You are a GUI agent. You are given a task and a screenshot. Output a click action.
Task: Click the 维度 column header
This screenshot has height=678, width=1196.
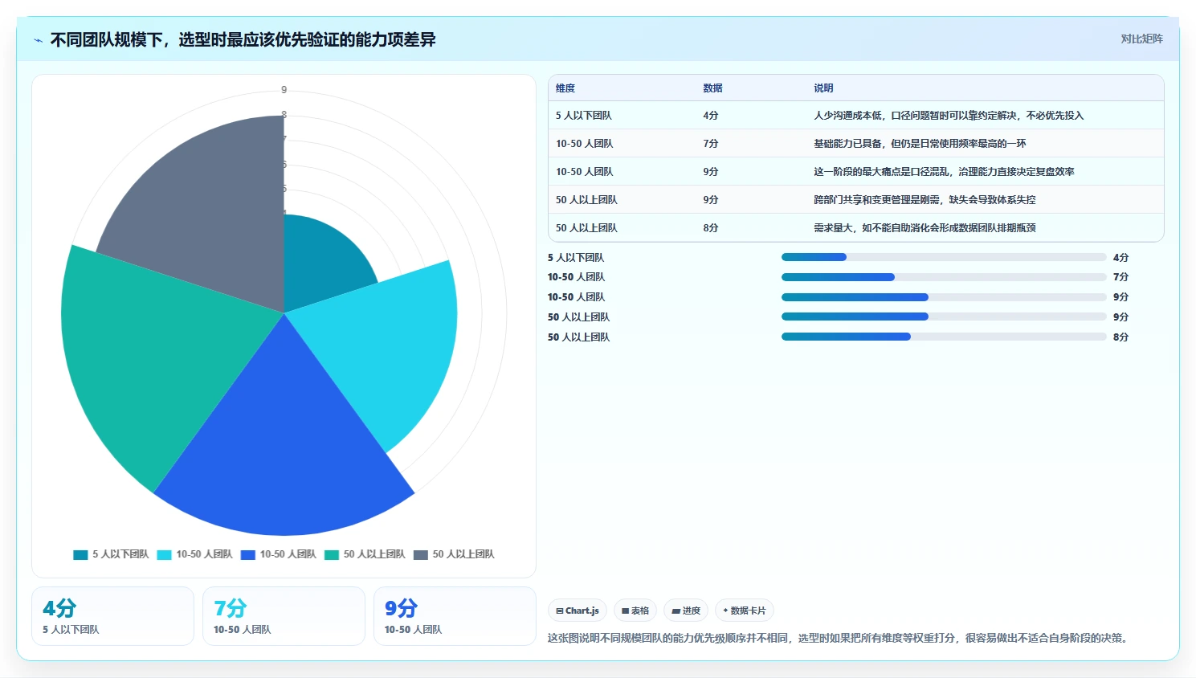click(565, 88)
